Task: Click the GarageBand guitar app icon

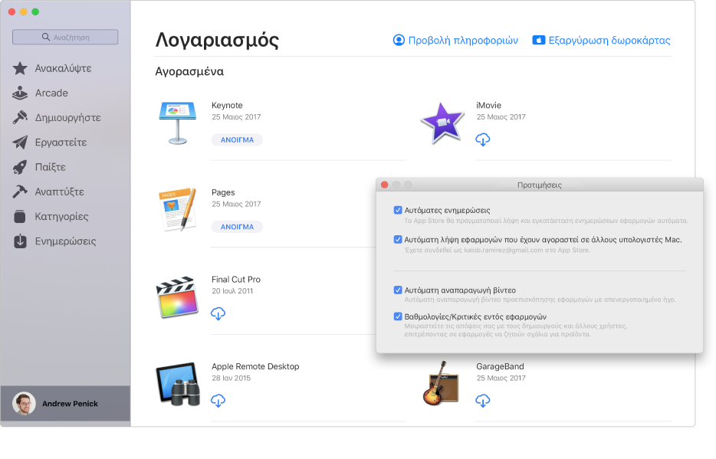Action: pos(441,383)
